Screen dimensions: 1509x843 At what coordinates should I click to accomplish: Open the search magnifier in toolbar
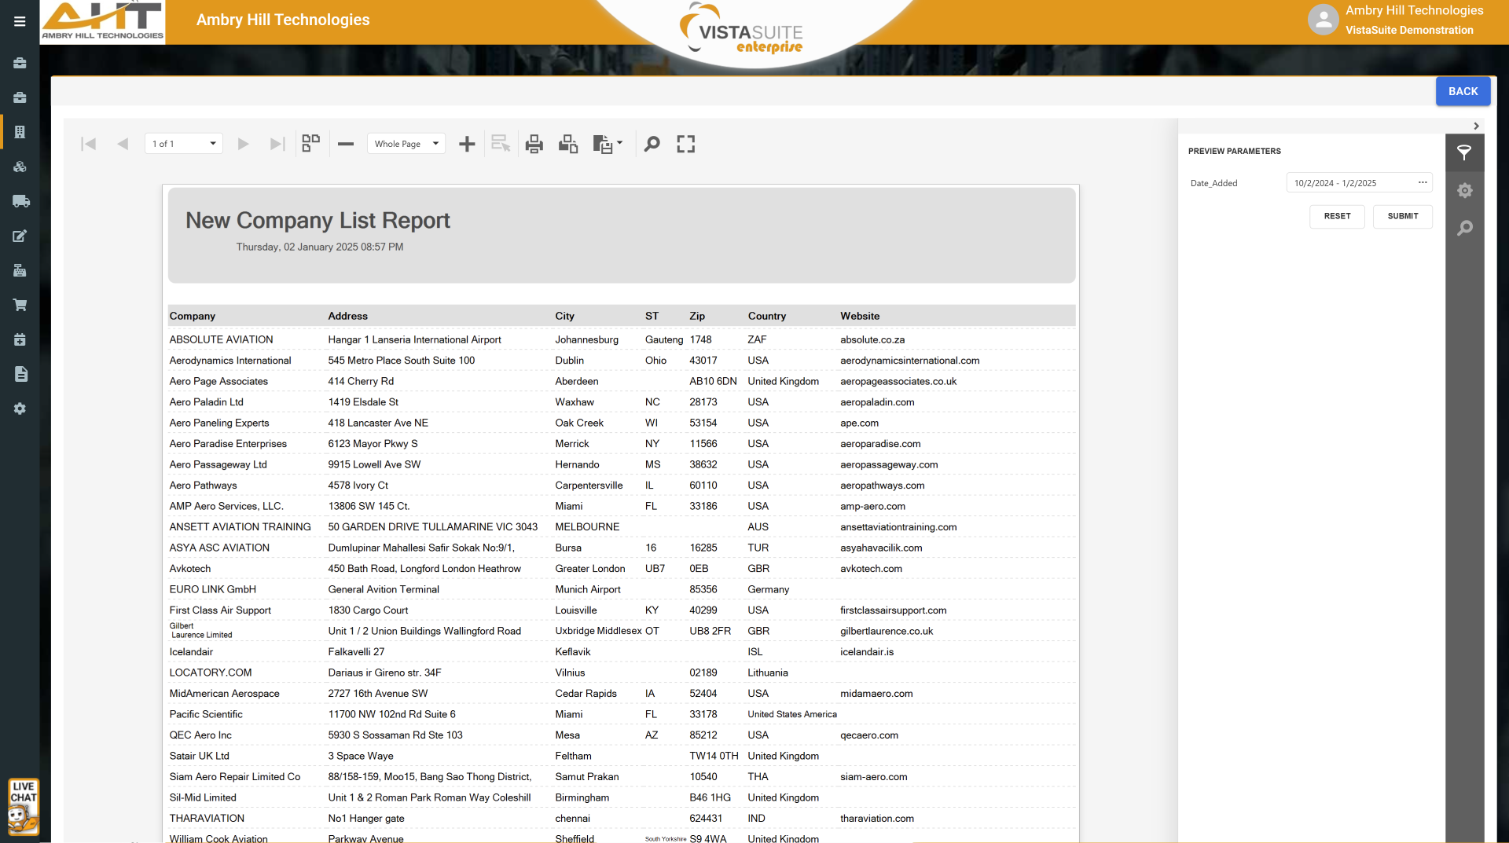pyautogui.click(x=652, y=144)
